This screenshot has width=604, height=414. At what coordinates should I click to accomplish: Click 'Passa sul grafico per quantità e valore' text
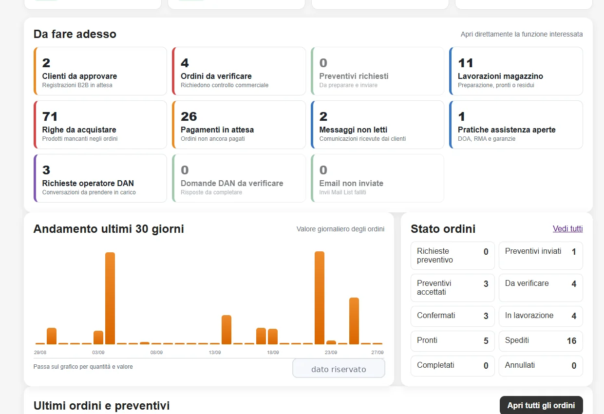tap(83, 366)
